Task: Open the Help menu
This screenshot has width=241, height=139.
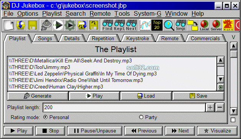Action: click(197, 14)
